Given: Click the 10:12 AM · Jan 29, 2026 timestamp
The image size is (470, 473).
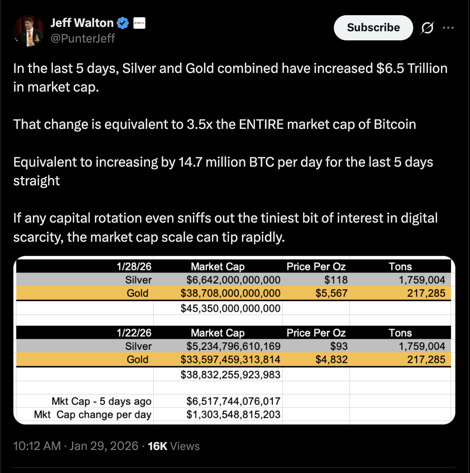Looking at the screenshot, I should [x=75, y=446].
